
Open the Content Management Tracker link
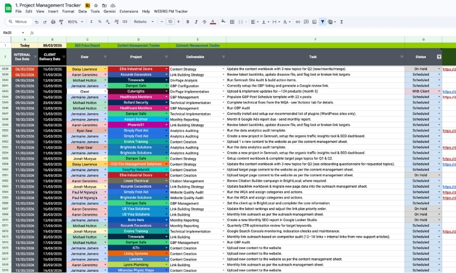139,45
